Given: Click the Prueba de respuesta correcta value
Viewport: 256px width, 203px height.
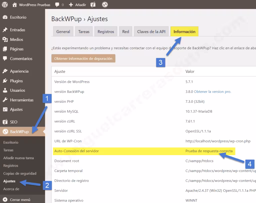Looking at the screenshot, I should pos(209,151).
